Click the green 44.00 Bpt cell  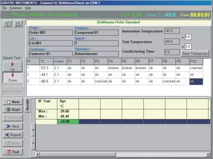pyautogui.click(x=68, y=122)
